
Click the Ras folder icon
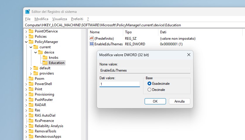[31, 110]
